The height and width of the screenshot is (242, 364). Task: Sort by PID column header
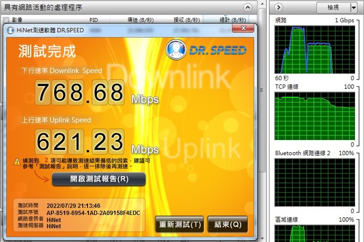[x=94, y=20]
